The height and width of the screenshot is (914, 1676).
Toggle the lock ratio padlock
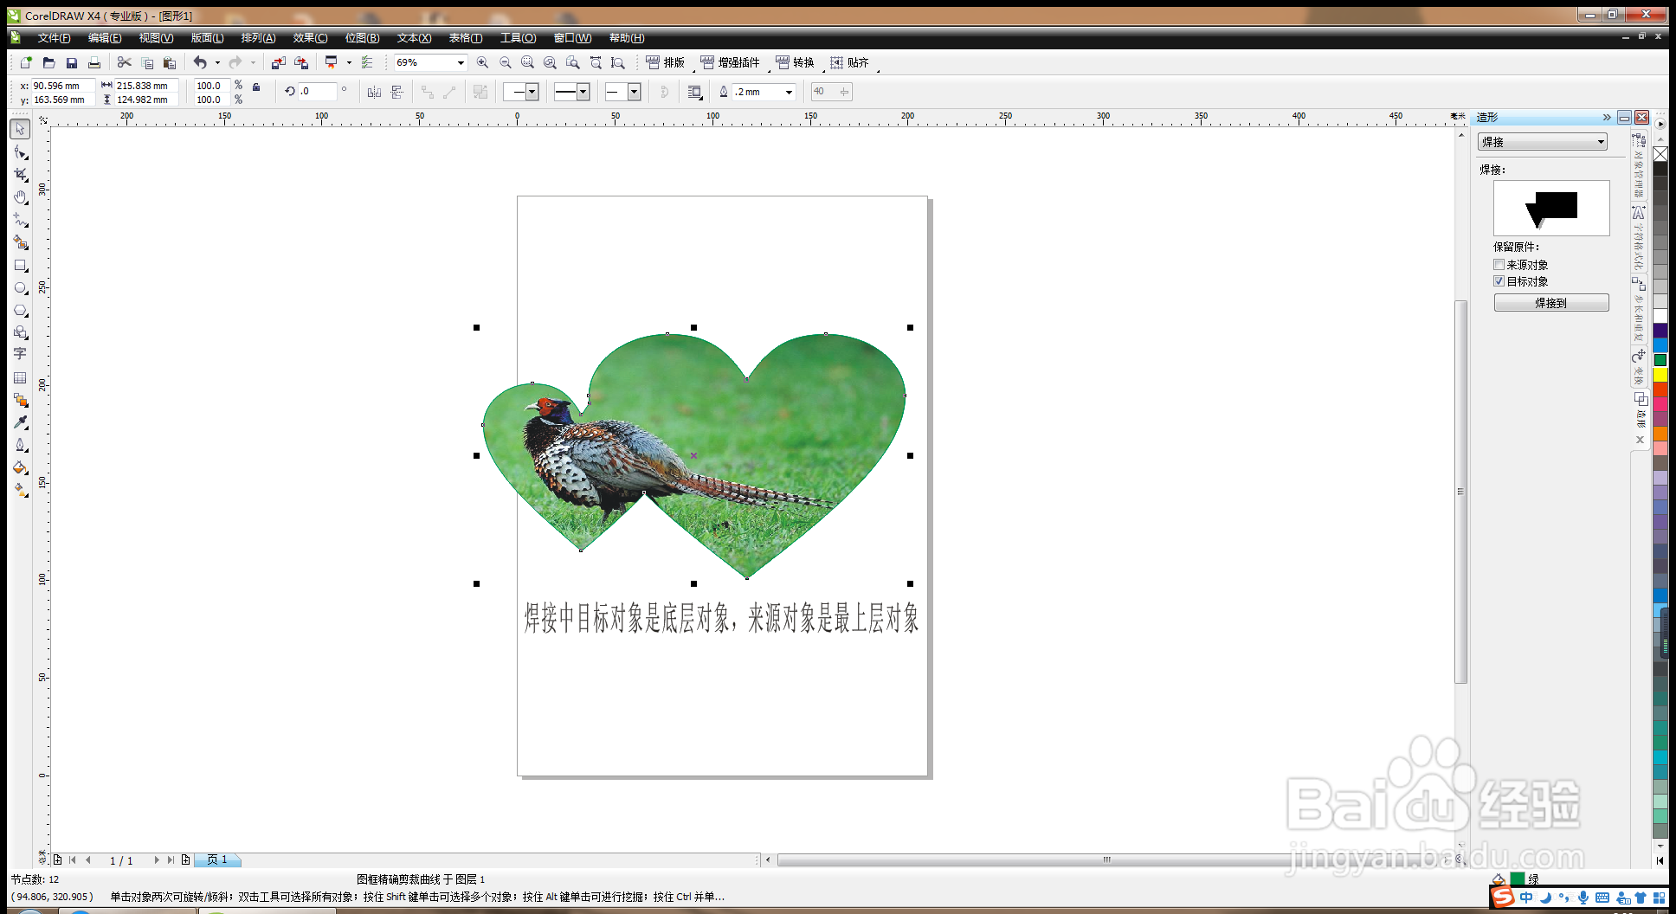click(x=256, y=87)
